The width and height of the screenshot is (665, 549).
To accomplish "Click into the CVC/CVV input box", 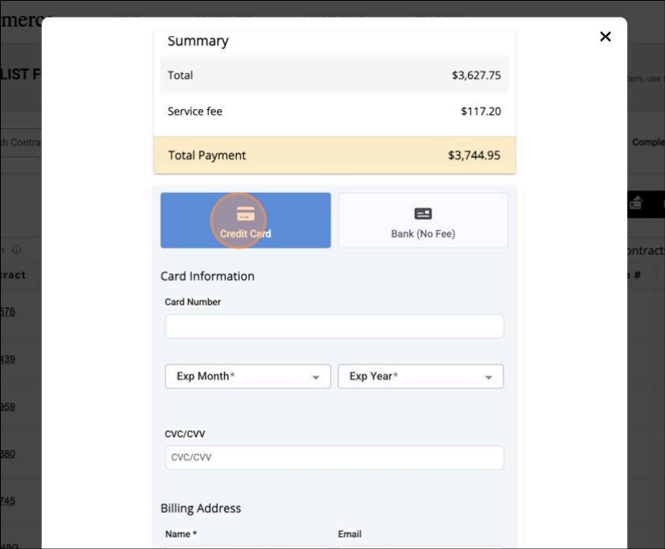I will [x=334, y=457].
